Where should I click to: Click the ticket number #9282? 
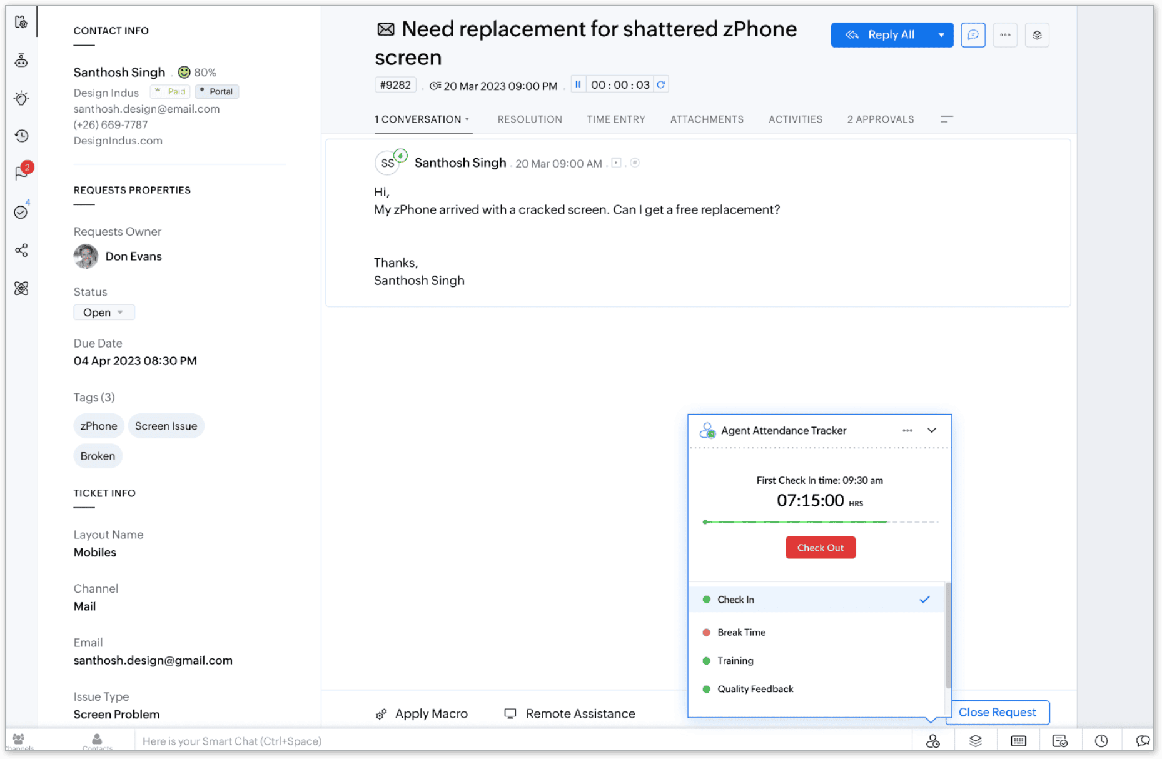(395, 84)
